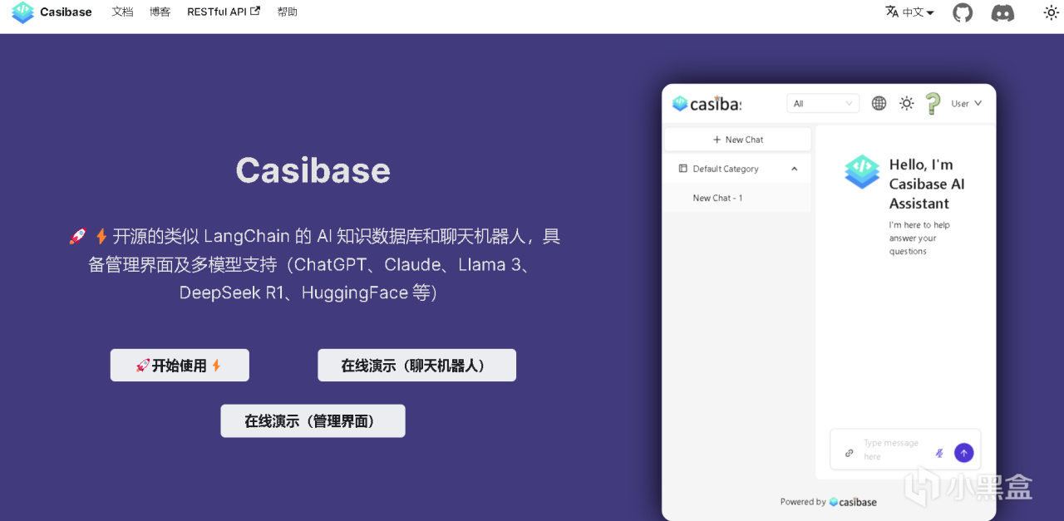
Task: Click the I'm here to help answer text
Action: (919, 238)
